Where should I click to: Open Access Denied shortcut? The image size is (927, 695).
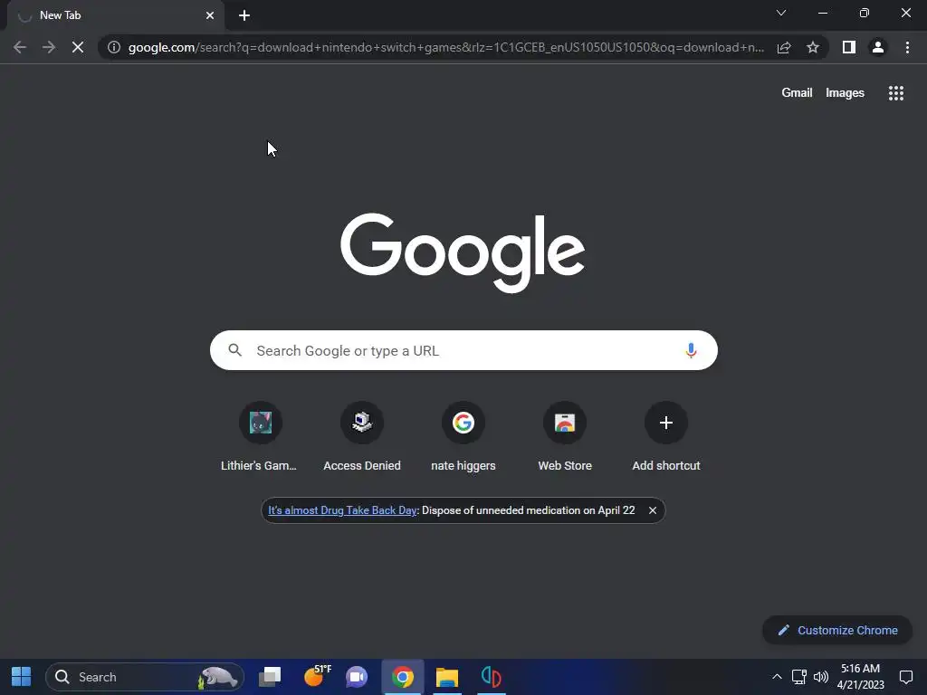(362, 437)
